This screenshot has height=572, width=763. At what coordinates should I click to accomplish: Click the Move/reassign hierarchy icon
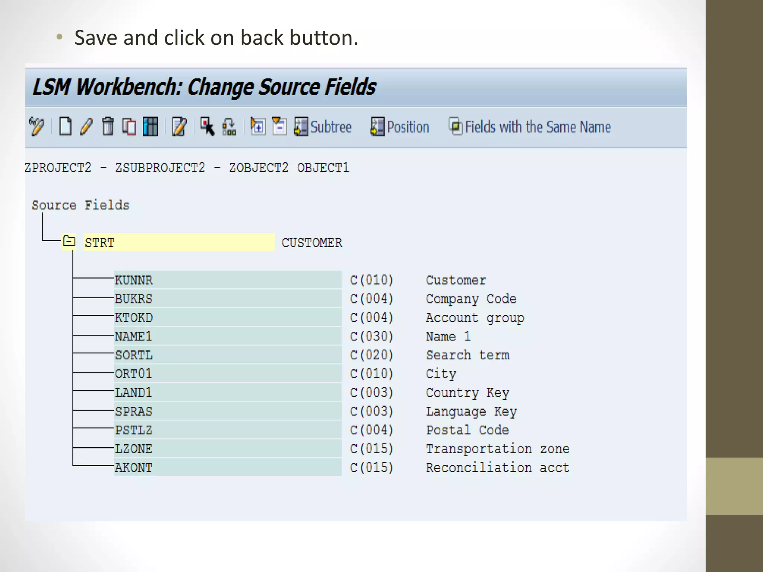[x=229, y=127]
